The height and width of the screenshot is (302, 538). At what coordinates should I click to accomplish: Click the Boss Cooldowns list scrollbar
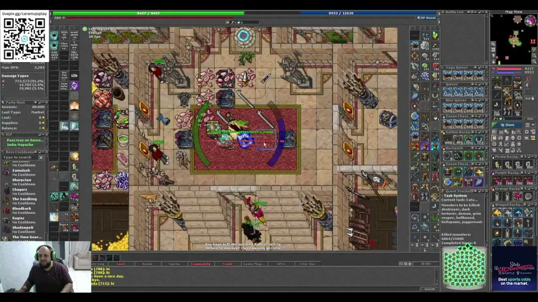(46, 199)
